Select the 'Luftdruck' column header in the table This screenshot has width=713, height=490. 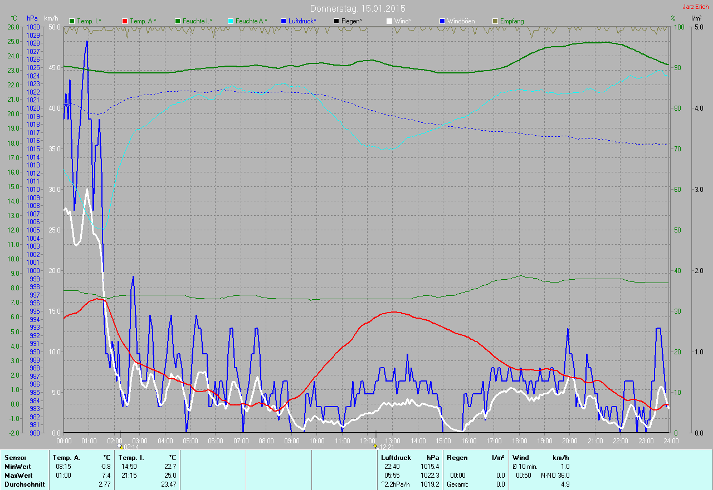[x=396, y=458]
